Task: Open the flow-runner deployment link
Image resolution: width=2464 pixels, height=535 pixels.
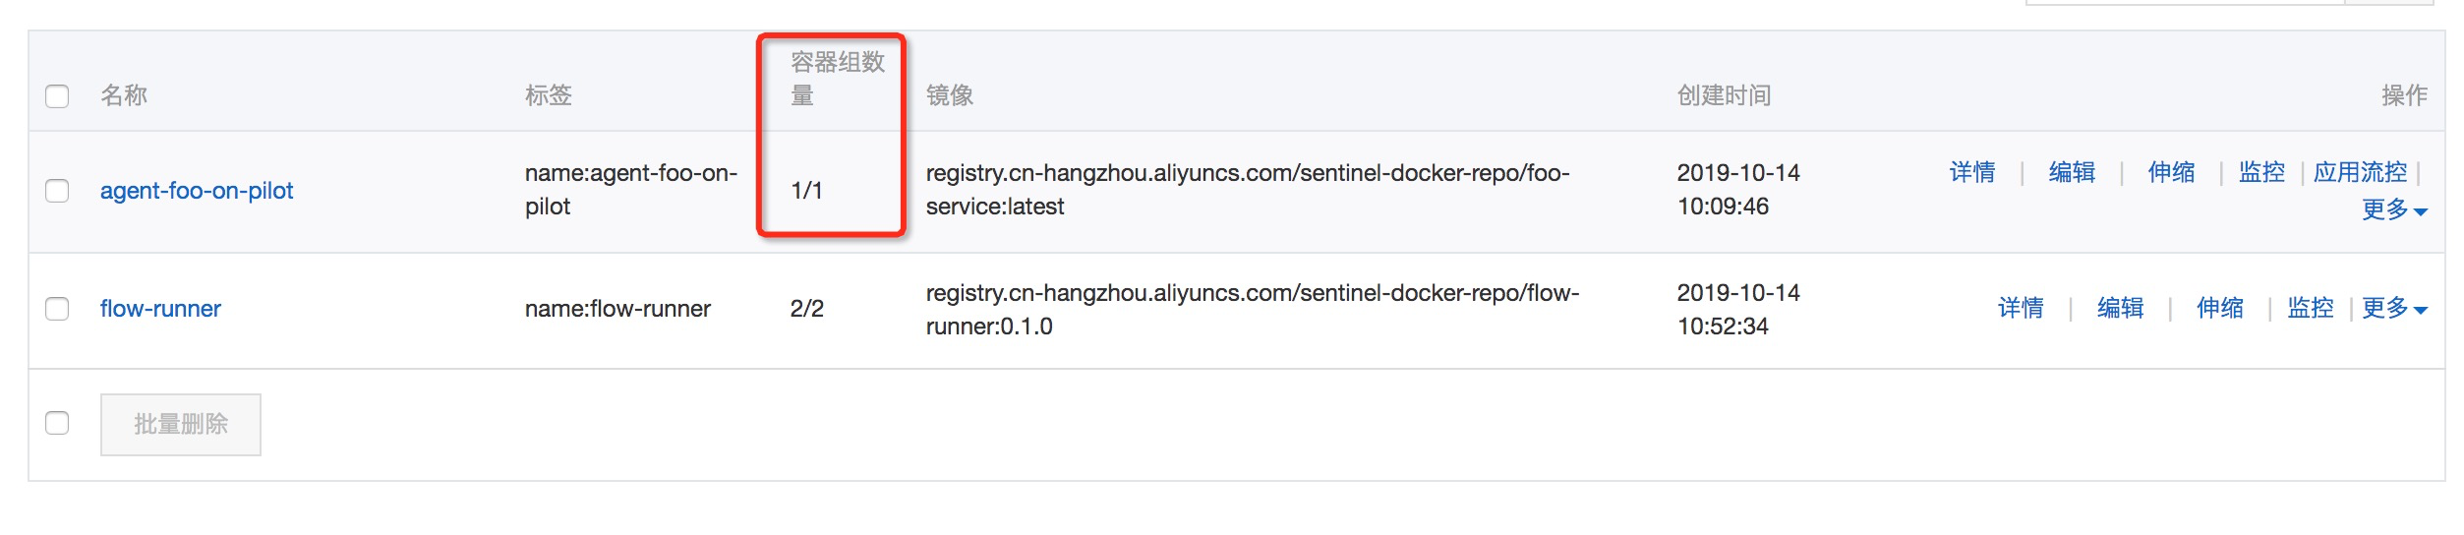Action: pyautogui.click(x=160, y=309)
